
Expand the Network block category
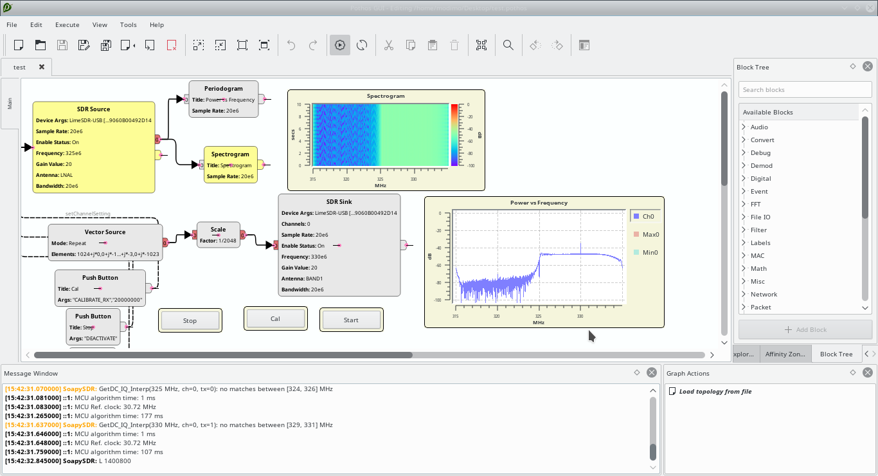point(744,294)
